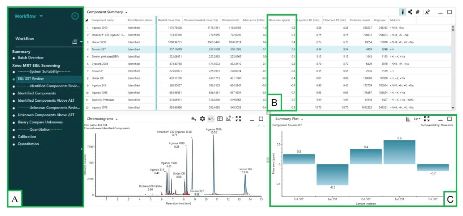Maximize the Summary Plot panel
Viewport: 463px width, 216px height.
click(450, 119)
